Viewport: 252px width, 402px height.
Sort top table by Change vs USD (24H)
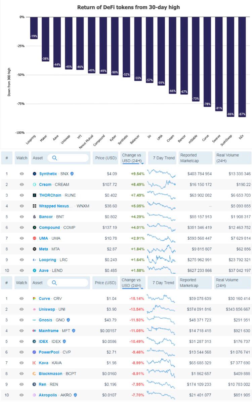133,158
